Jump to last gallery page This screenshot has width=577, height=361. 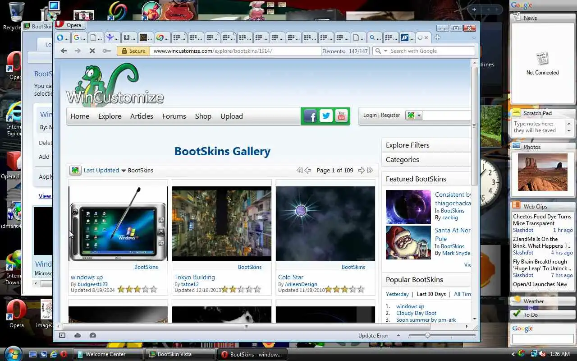tap(370, 170)
